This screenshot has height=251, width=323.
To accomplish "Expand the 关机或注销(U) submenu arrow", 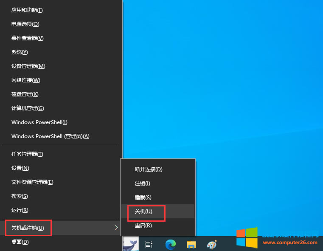I will point(116,228).
